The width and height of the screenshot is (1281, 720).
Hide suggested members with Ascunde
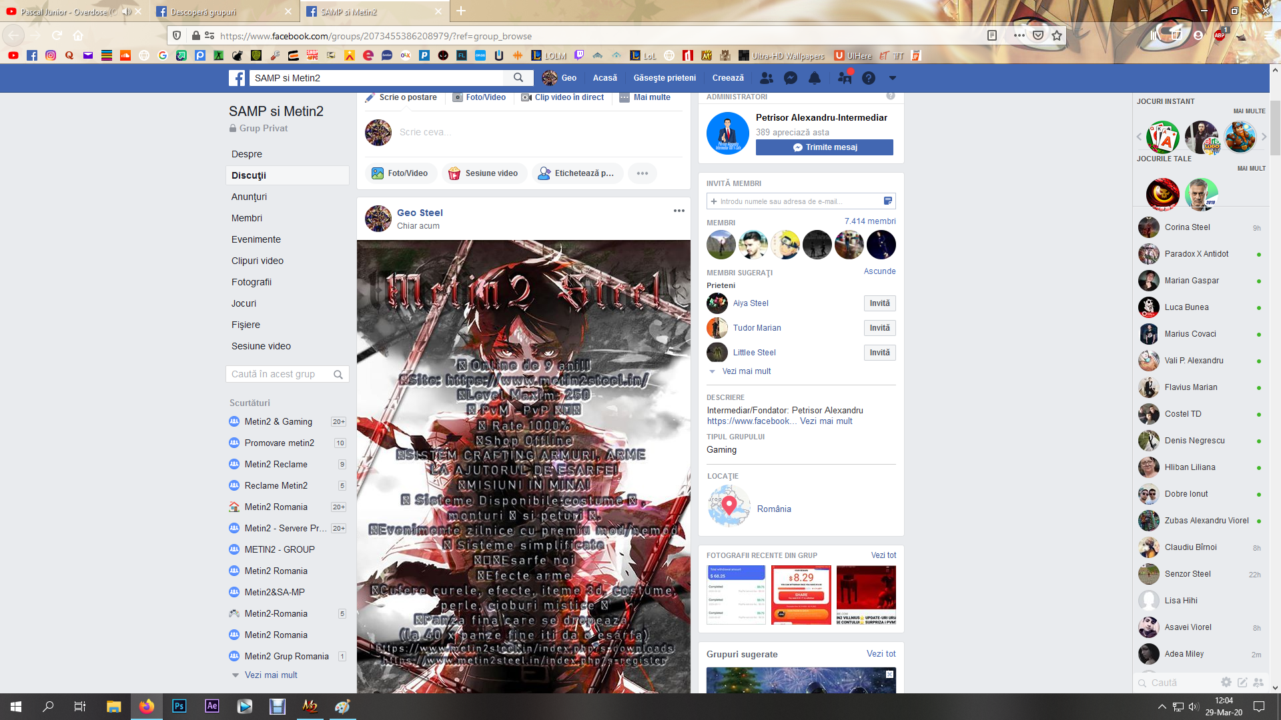(x=879, y=271)
